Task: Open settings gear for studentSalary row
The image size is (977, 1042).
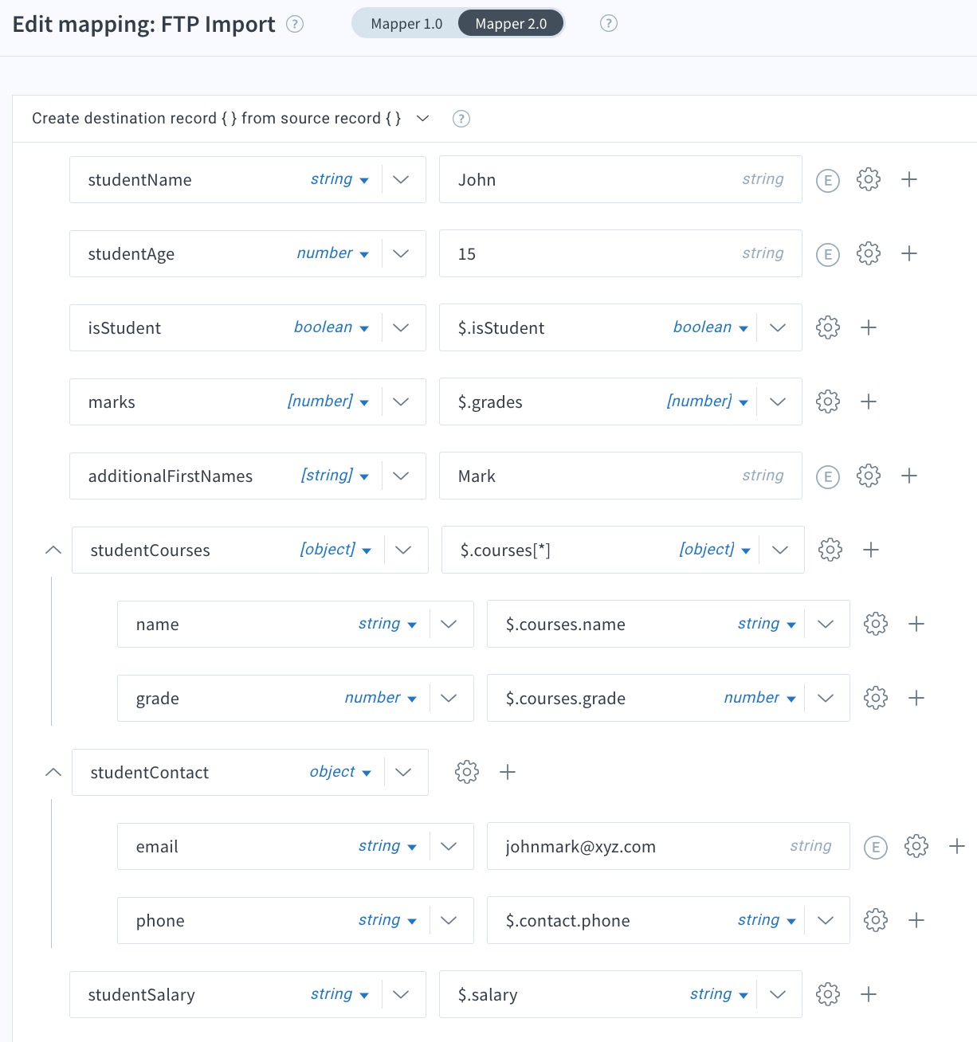Action: (x=828, y=994)
